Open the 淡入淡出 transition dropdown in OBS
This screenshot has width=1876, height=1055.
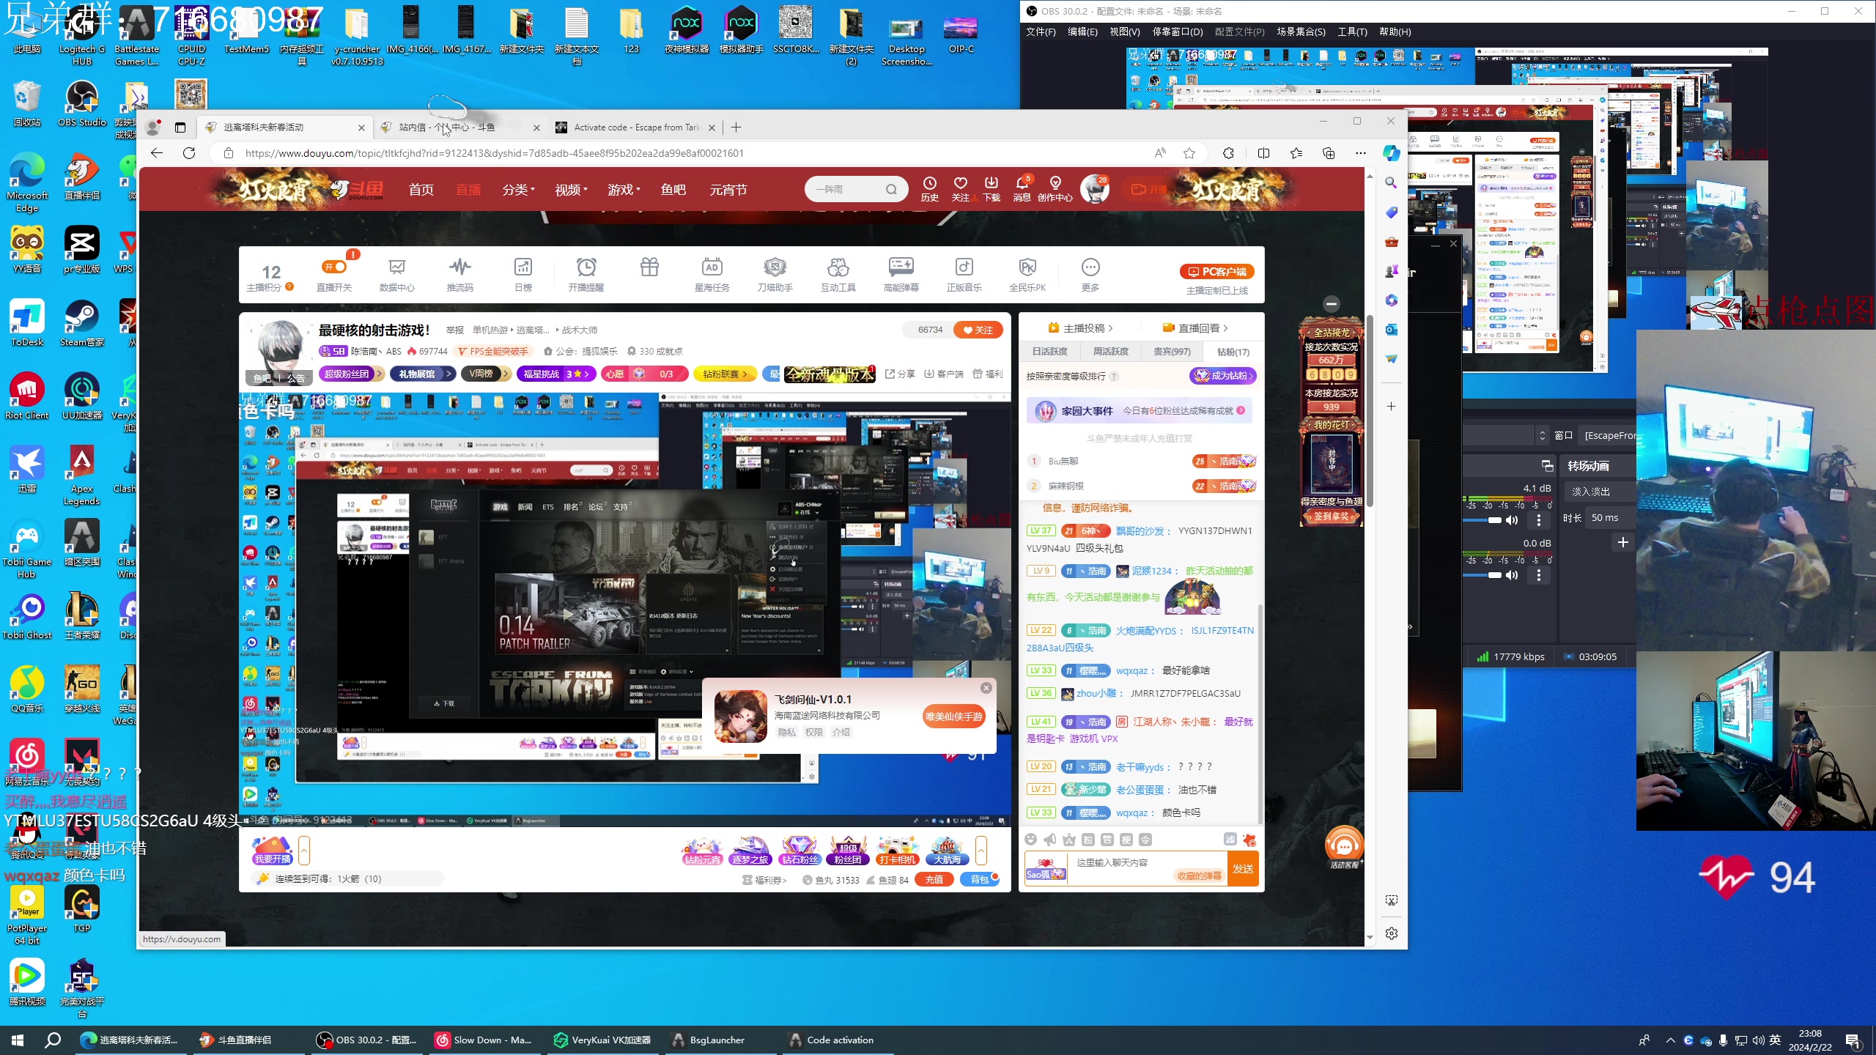pyautogui.click(x=1598, y=492)
